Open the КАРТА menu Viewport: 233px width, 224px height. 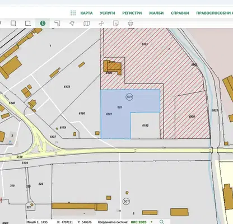point(86,13)
